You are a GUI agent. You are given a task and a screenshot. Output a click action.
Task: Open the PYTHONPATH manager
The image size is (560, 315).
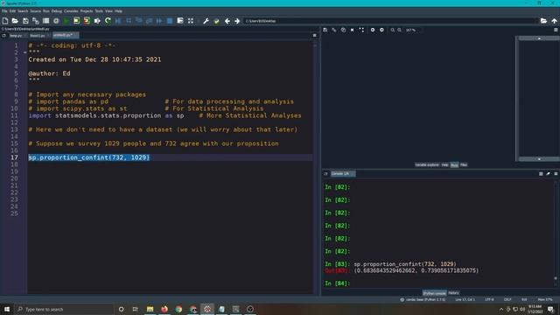216,21
